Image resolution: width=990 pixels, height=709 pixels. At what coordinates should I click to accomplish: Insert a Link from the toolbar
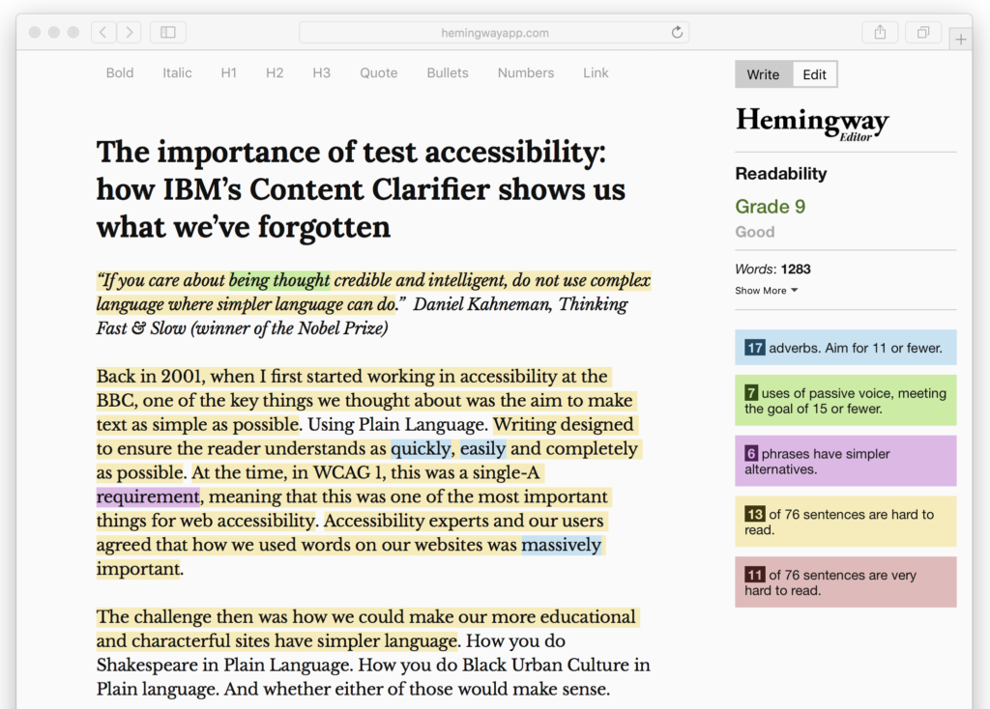(x=596, y=73)
